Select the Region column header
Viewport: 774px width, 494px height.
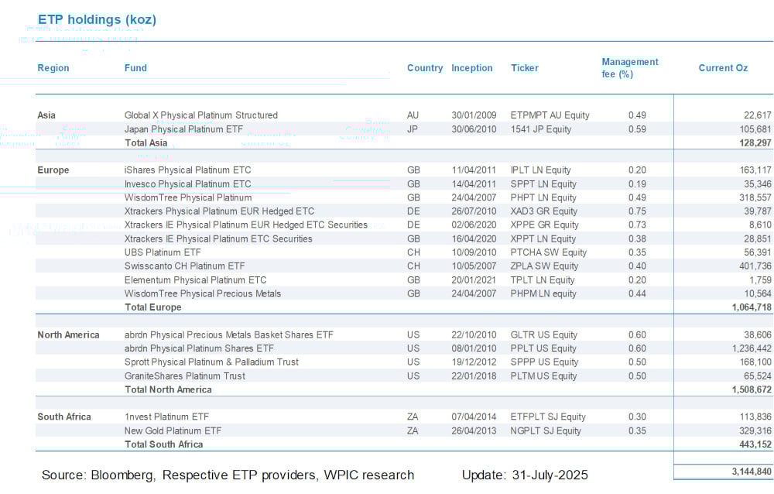[53, 68]
